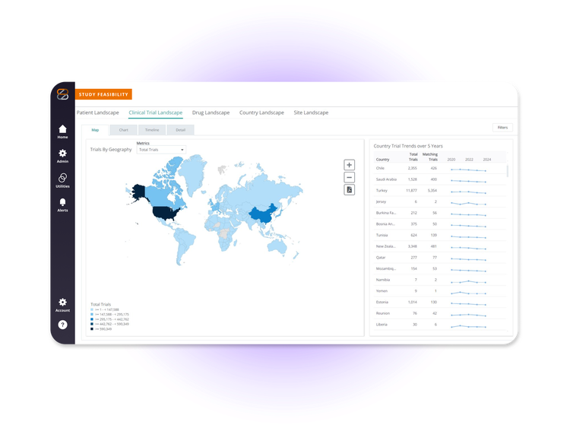Screen dimensions: 570x428
Task: Click the Turkey row in table
Action: 440,191
